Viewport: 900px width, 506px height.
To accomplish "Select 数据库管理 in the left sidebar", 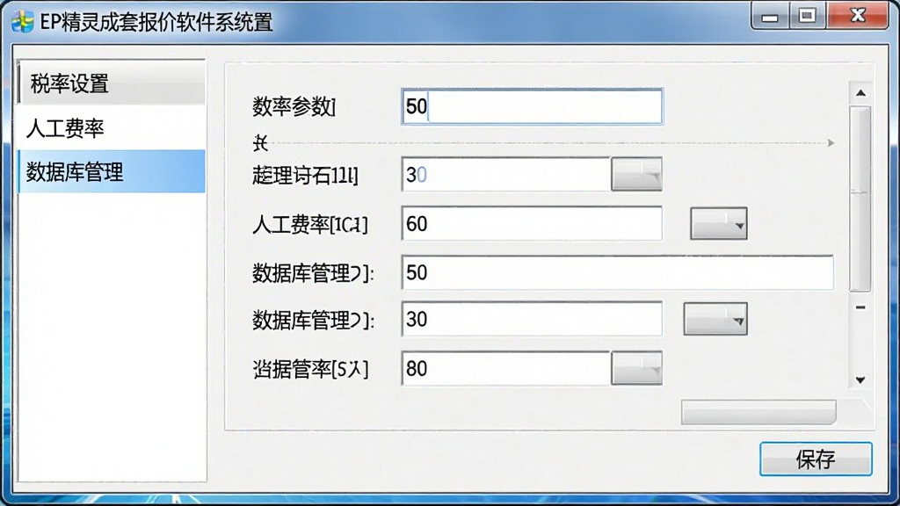I will click(112, 171).
